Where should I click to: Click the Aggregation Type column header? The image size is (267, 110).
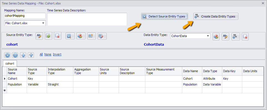(x=86, y=71)
